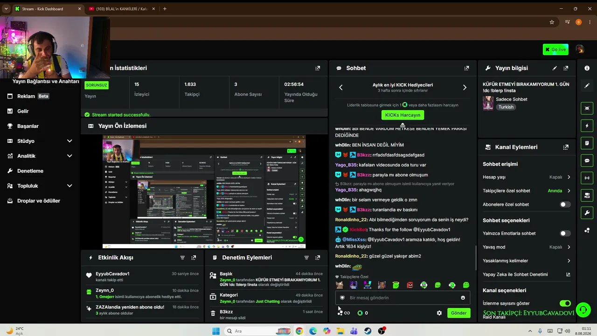Image resolution: width=597 pixels, height=336 pixels.
Task: Click the three-dots icon at the bottom of the right sidebar
Action: 587,231
